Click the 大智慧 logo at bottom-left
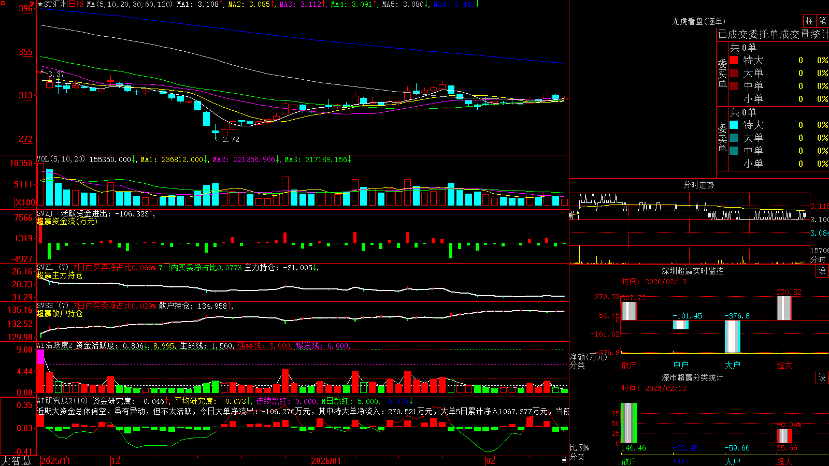The height and width of the screenshot is (466, 829). tap(16, 461)
